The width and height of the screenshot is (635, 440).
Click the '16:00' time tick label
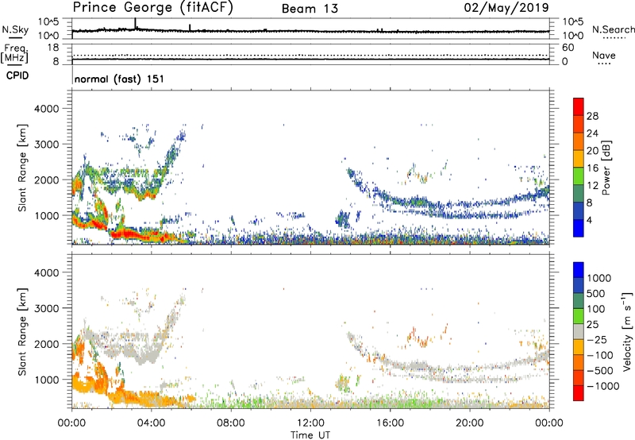coord(390,423)
